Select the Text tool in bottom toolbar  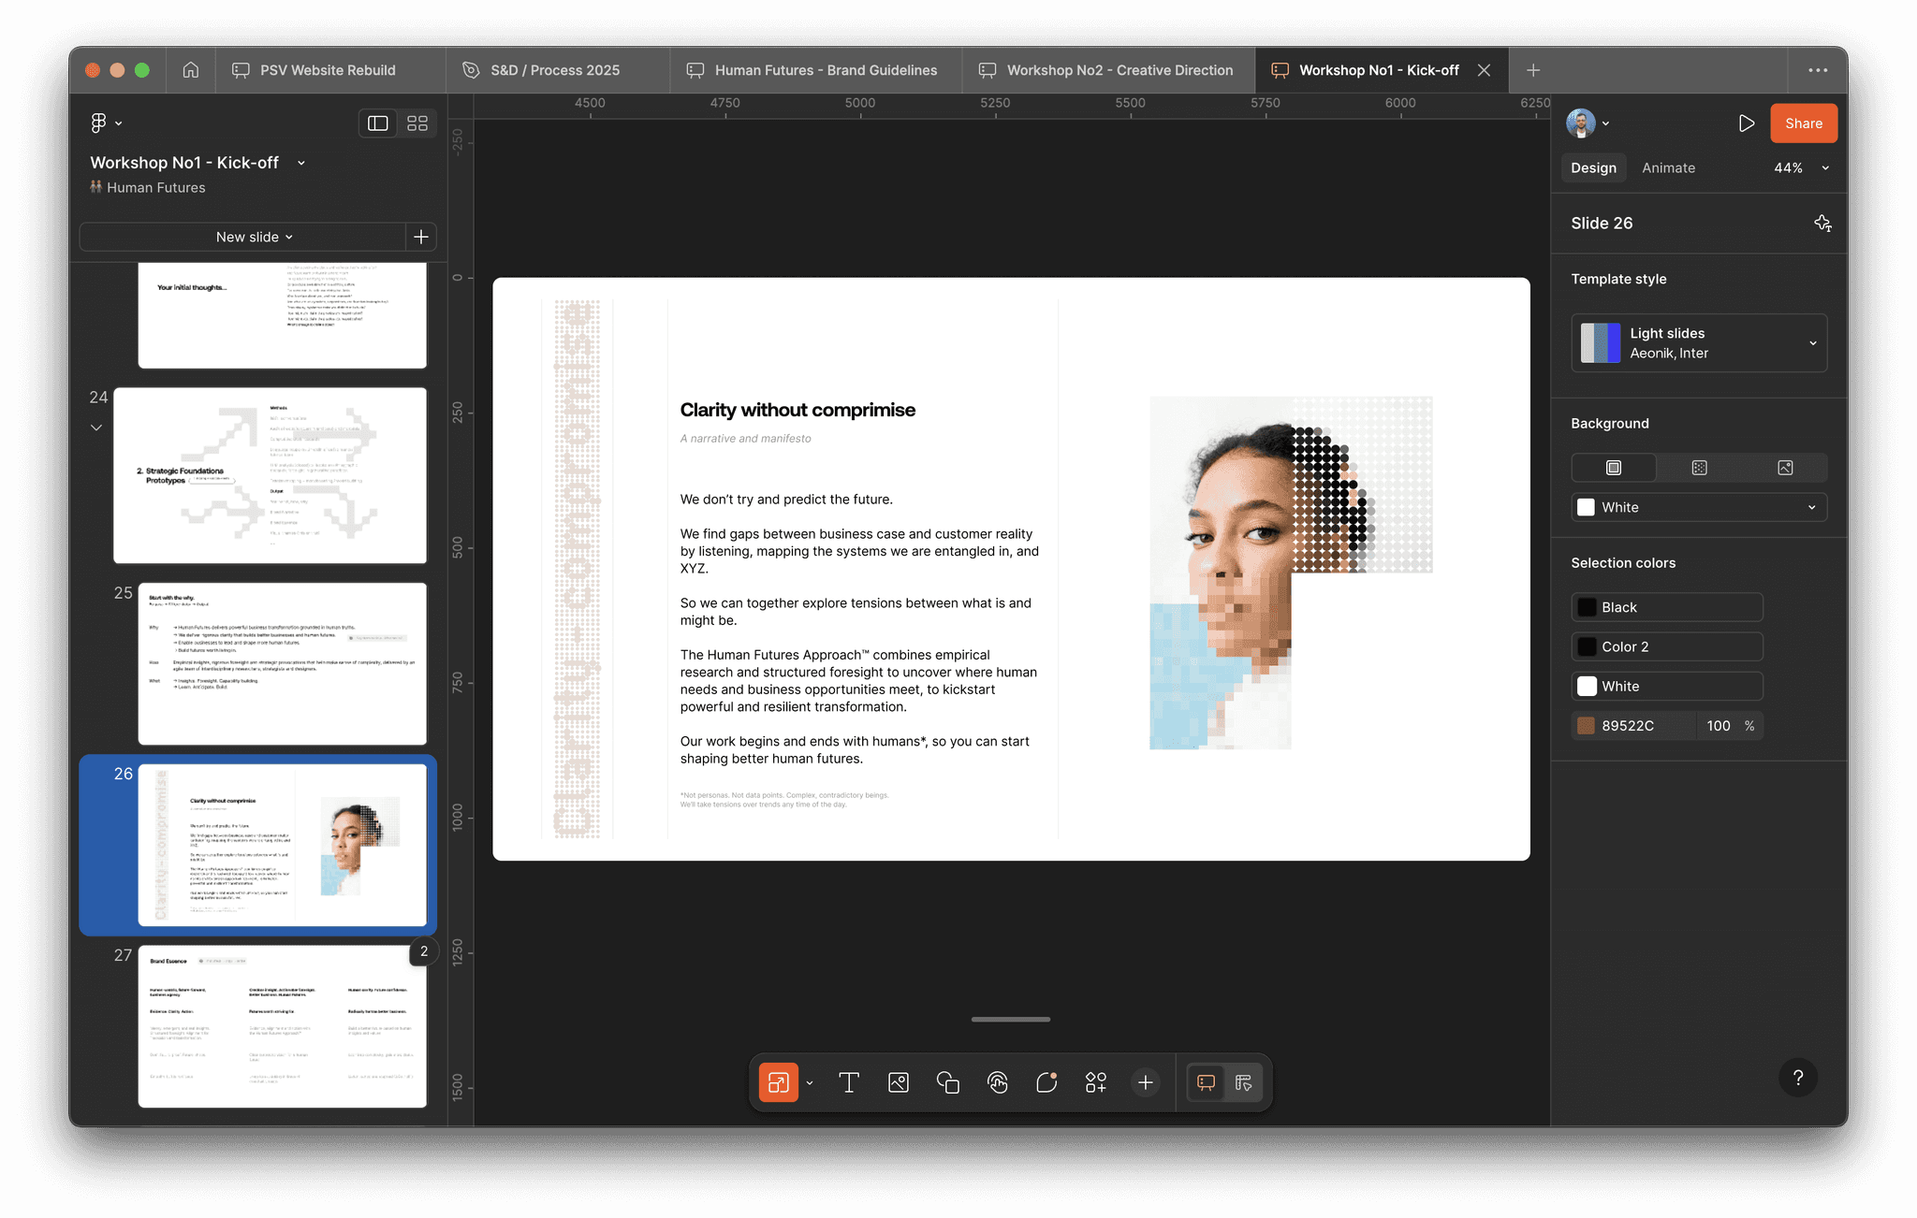[849, 1082]
